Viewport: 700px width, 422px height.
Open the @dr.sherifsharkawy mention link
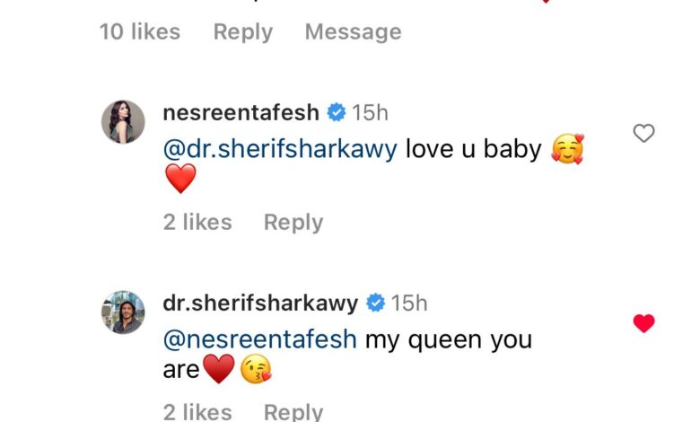point(280,149)
